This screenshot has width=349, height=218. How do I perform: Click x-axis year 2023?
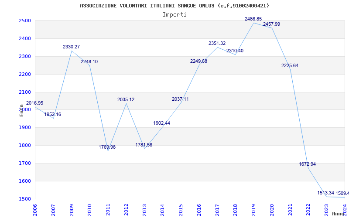326,210
